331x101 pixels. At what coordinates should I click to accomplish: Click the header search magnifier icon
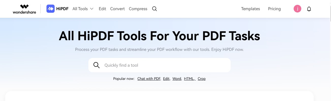[154, 9]
